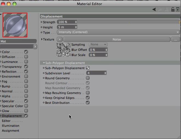
Task: Enable the Alpha channel checkbox
Action: (x=26, y=96)
